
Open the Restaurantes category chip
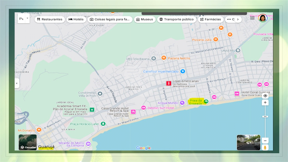(x=50, y=19)
